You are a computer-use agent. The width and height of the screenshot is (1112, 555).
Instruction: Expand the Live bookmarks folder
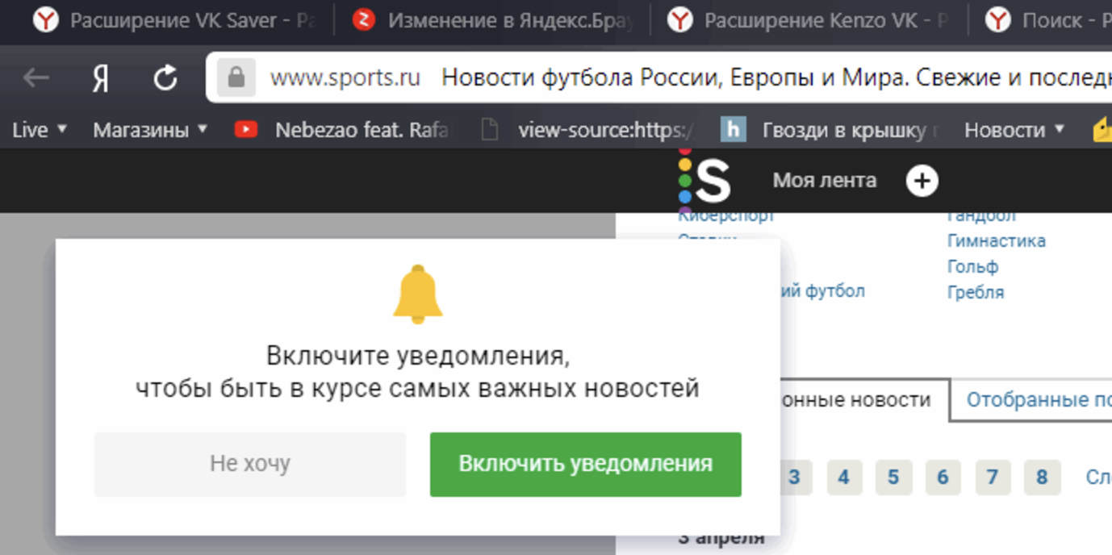point(39,130)
